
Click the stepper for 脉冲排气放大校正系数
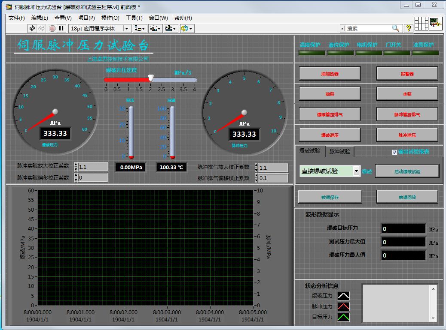coord(256,168)
